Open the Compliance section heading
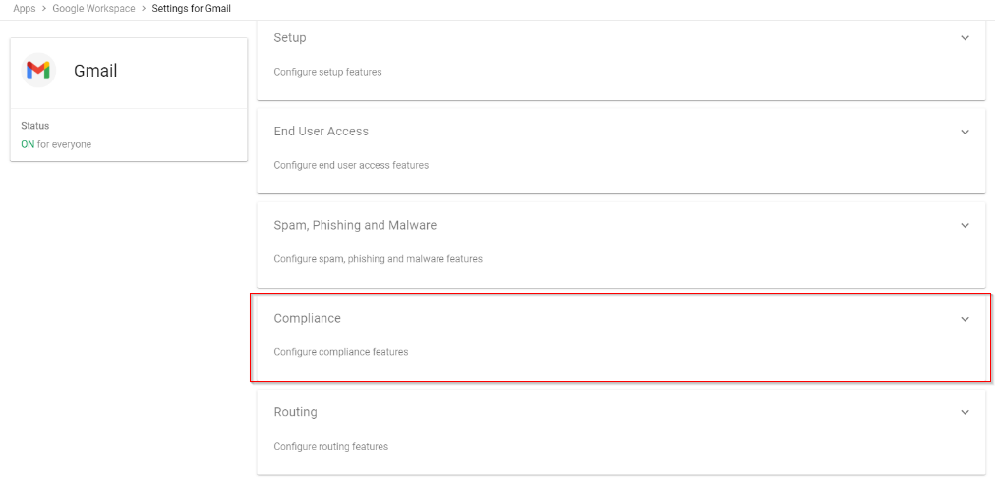The width and height of the screenshot is (995, 481). point(307,318)
